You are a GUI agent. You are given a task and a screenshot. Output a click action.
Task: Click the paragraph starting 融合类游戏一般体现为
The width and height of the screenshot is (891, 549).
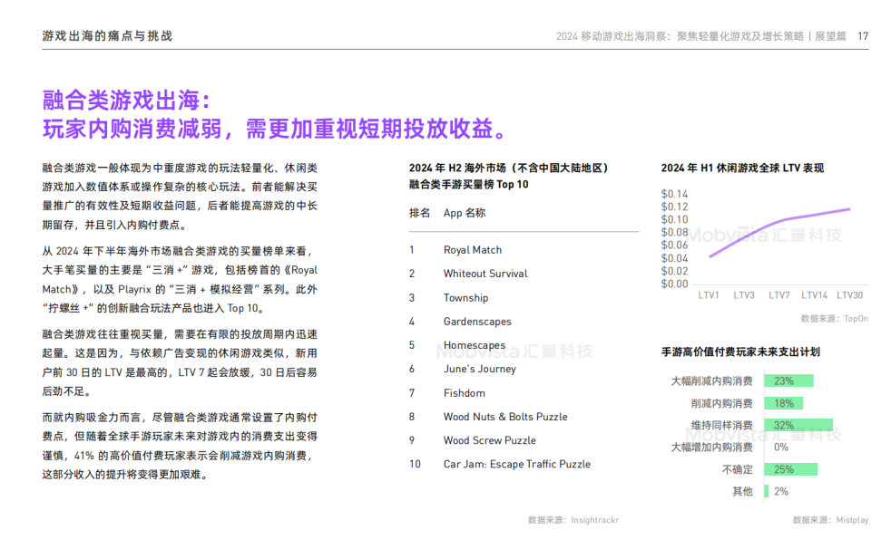(x=180, y=197)
